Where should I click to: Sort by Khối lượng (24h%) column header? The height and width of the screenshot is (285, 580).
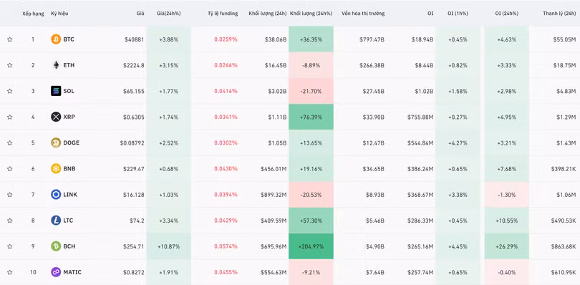click(311, 14)
